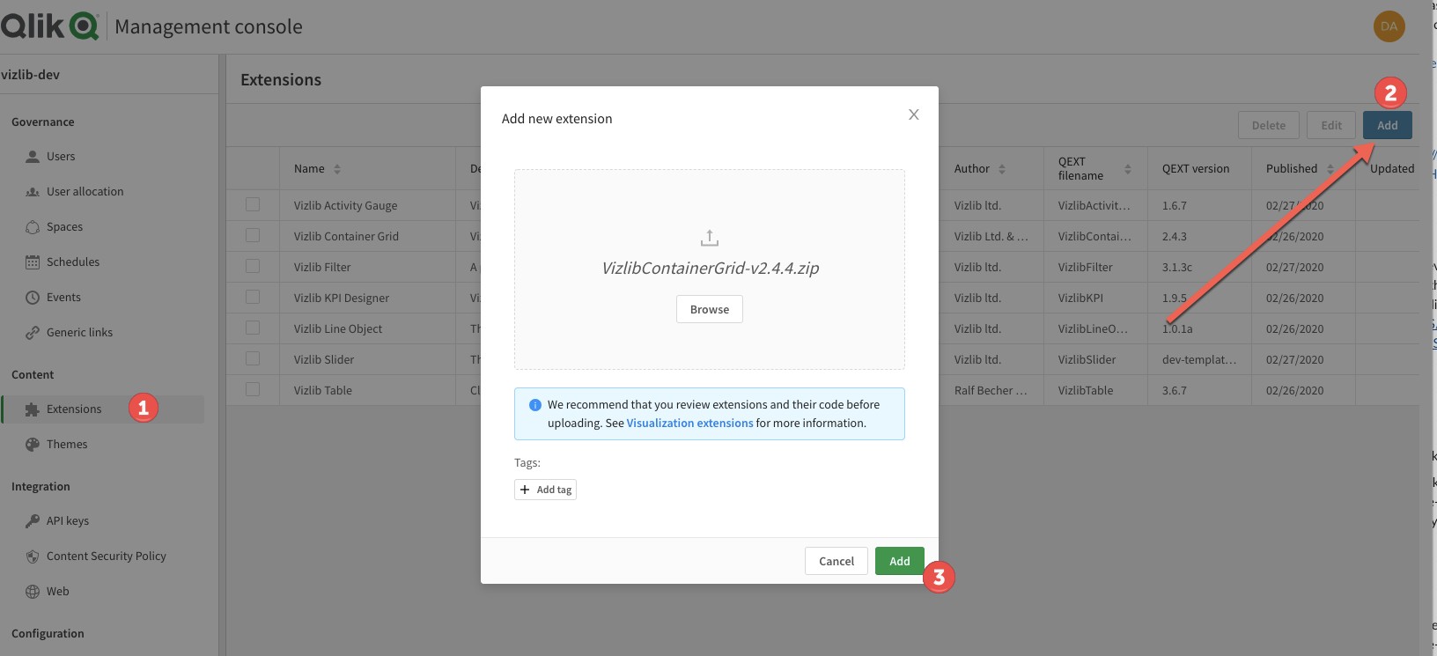The image size is (1437, 656).
Task: Click the blue Add button in Extensions toolbar
Action: pos(1388,125)
